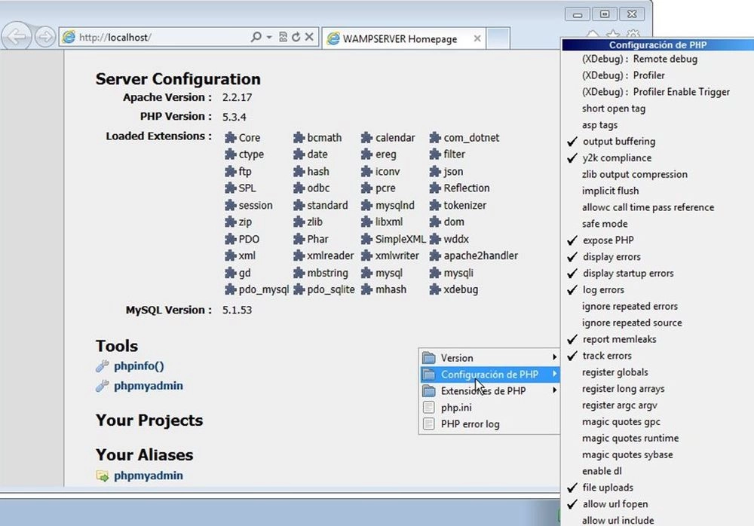Viewport: 754px width, 526px height.
Task: Click the browser Back arrow button
Action: [17, 36]
